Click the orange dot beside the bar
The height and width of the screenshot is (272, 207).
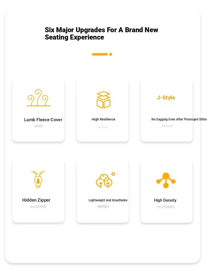[111, 54]
